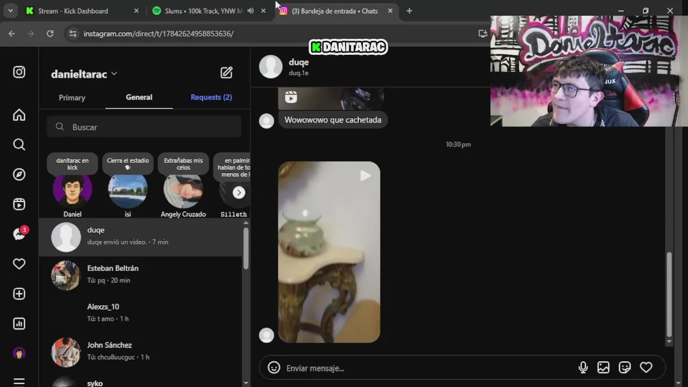Viewport: 688px width, 387px height.
Task: Open Alexzs_10 conversation
Action: 141,313
